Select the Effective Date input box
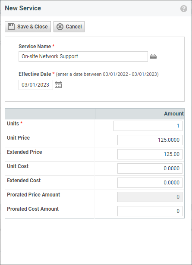 pyautogui.click(x=36, y=85)
